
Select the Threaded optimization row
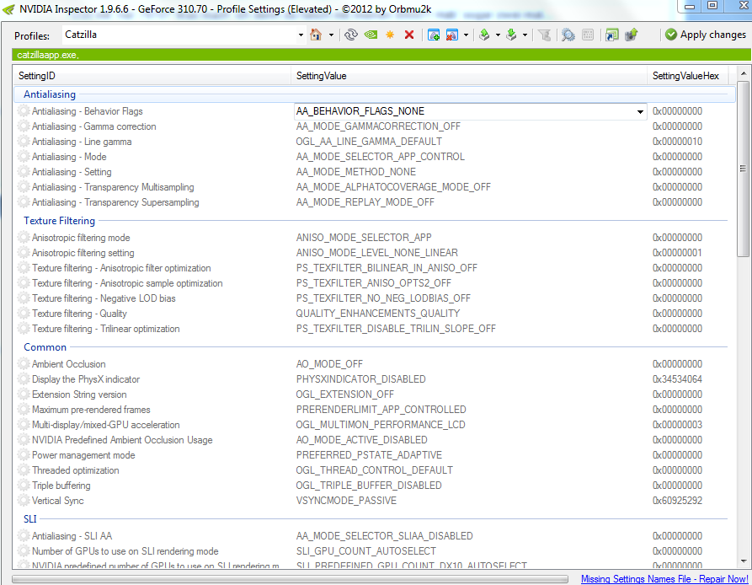point(375,470)
